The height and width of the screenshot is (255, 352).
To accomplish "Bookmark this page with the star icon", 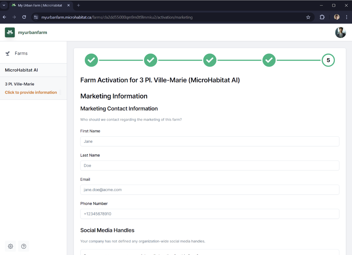I will pyautogui.click(x=308, y=17).
